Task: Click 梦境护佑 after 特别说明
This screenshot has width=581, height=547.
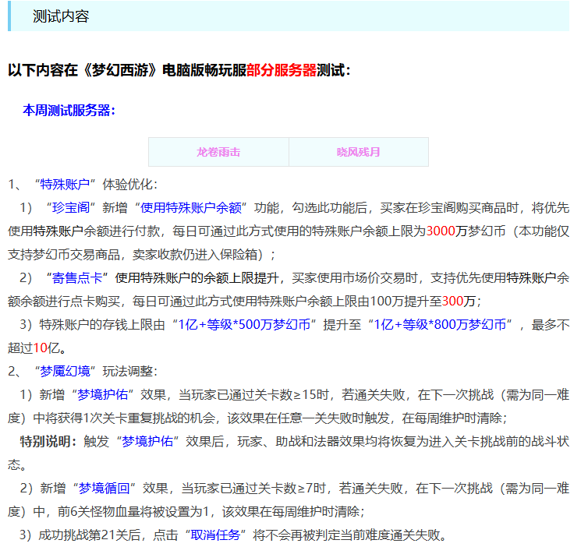Action: (147, 441)
